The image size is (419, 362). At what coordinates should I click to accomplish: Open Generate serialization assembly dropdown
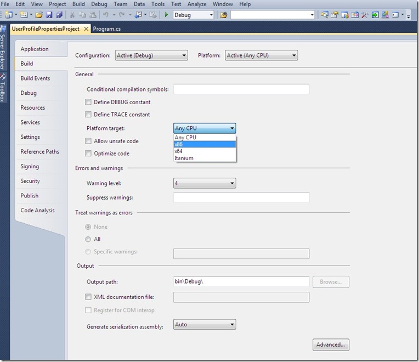(x=205, y=324)
